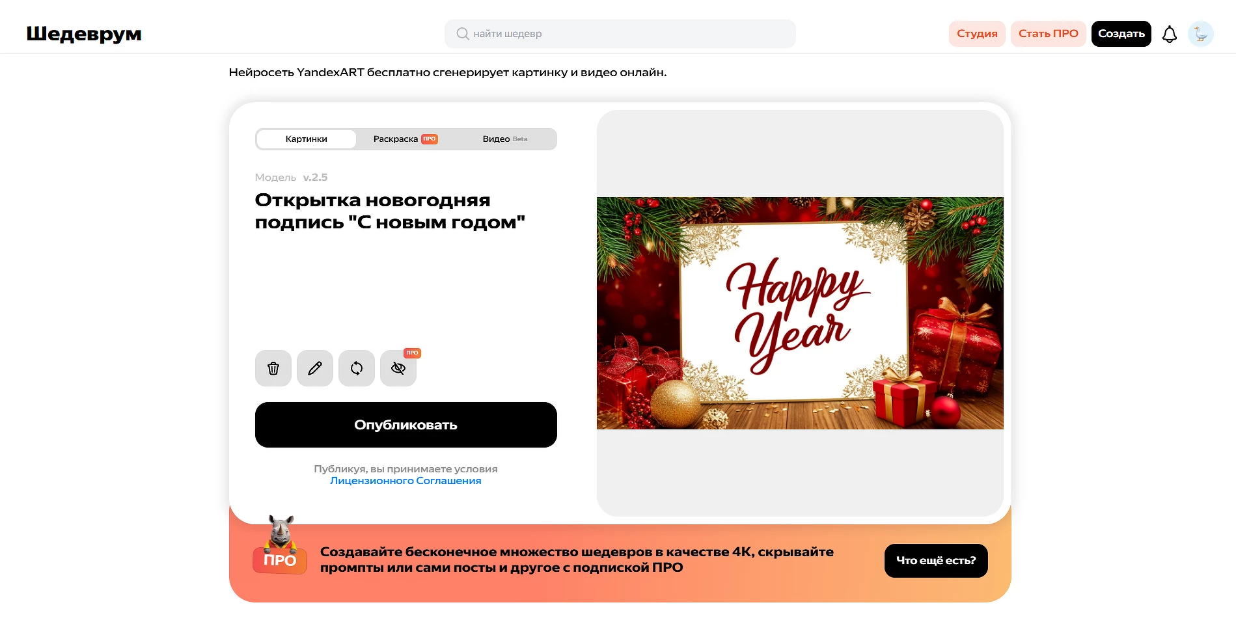The image size is (1236, 620).
Task: Edit the prompt using pencil icon
Action: pos(315,368)
